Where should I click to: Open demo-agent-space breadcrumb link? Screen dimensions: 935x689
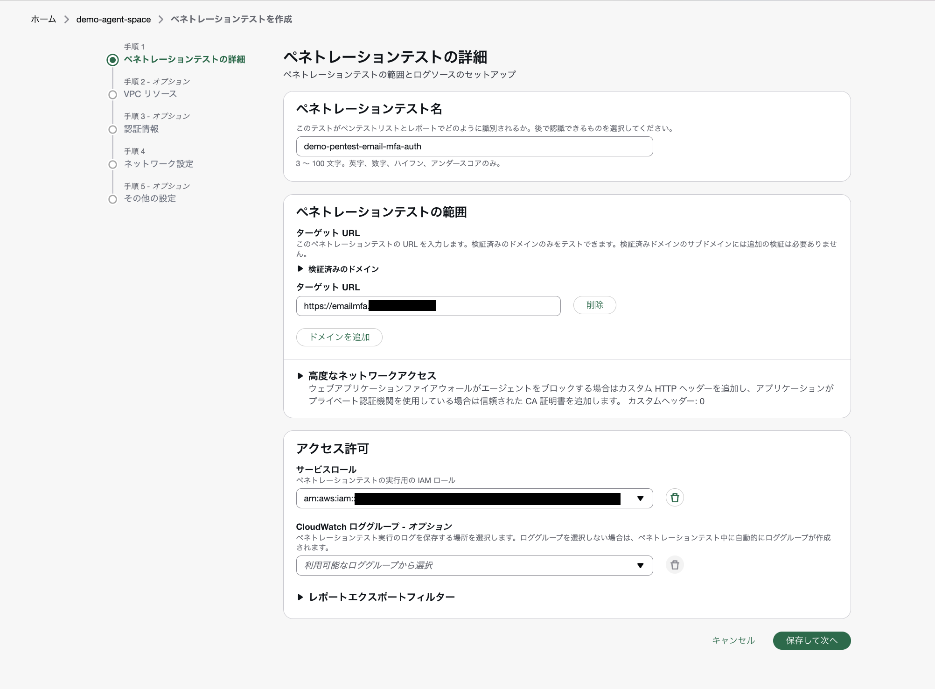113,20
